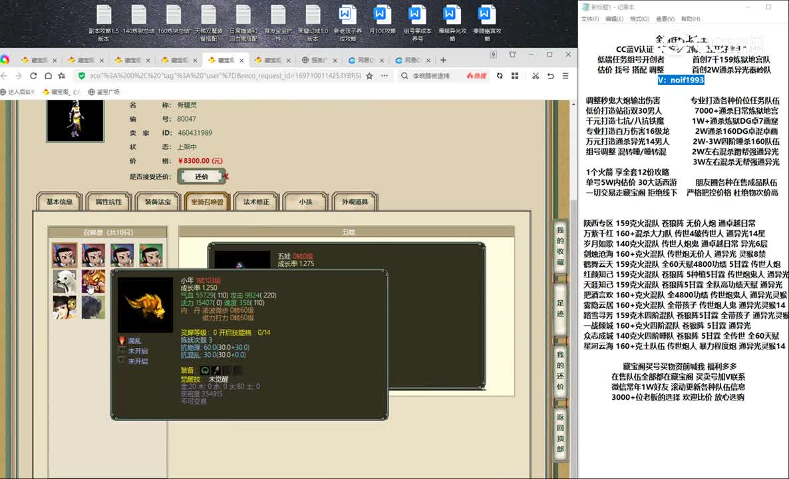Open a new browser tab with plus

click(443, 60)
